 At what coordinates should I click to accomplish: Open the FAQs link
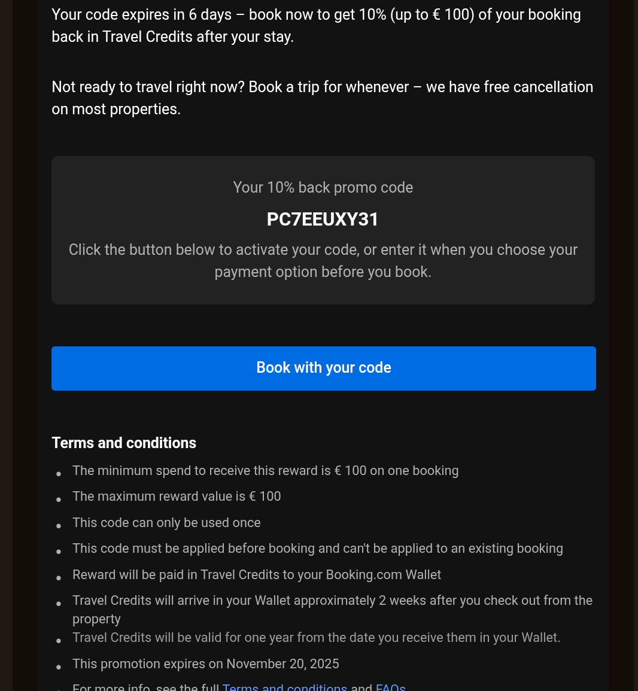pos(390,687)
